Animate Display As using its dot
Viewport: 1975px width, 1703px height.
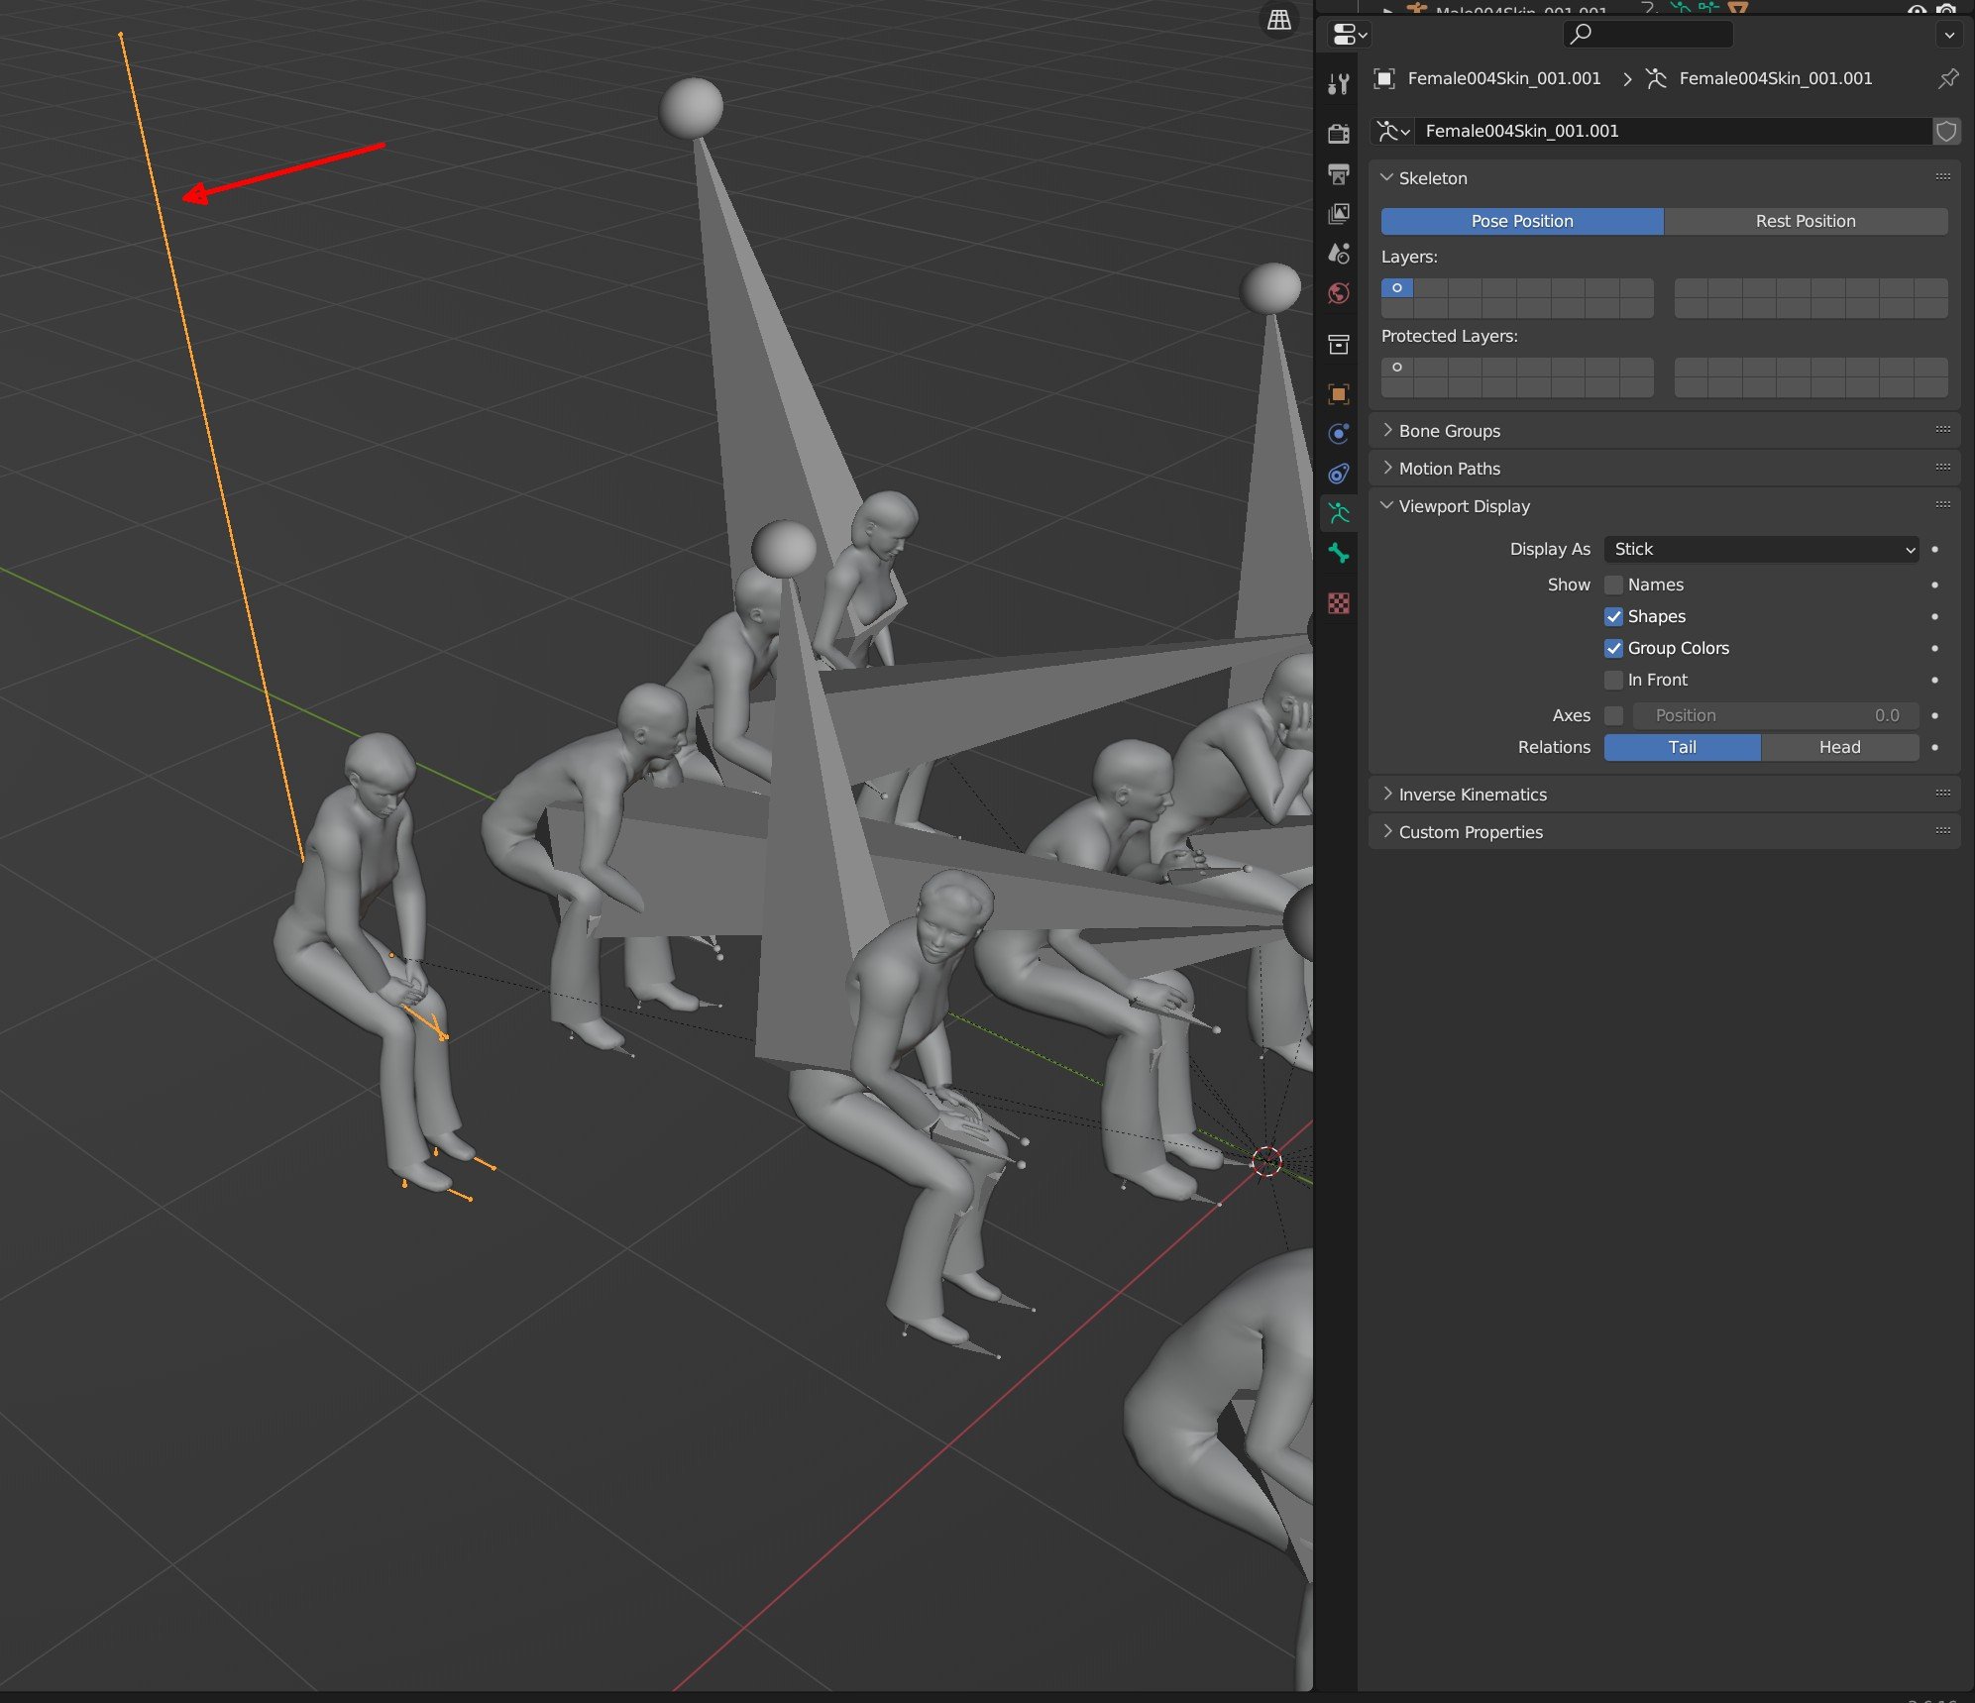[x=1934, y=549]
